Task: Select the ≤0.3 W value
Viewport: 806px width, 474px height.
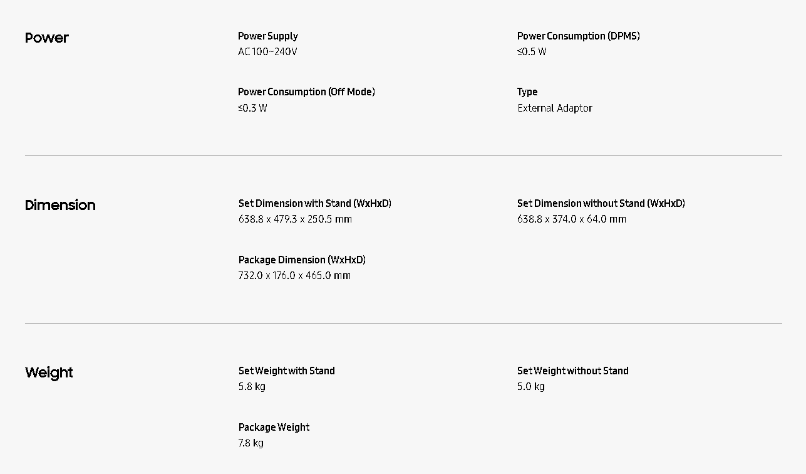Action: 252,108
